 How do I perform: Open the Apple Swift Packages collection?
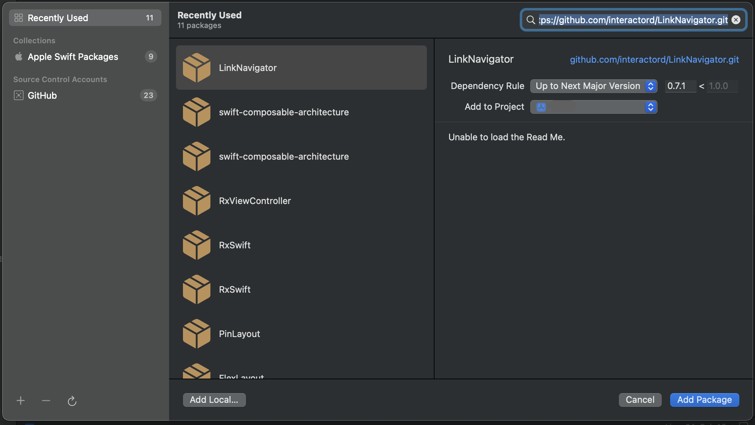coord(73,57)
